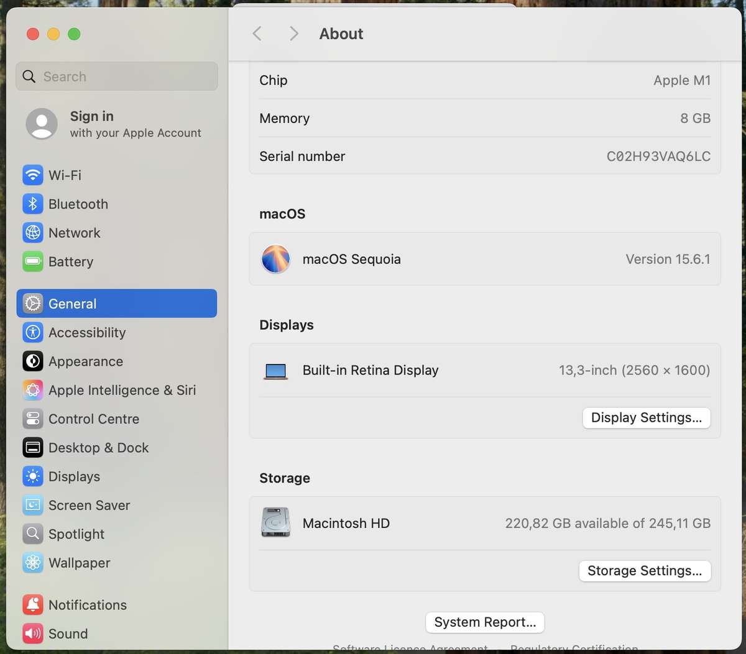Click the Search field in the sidebar
746x654 pixels.
[x=116, y=76]
